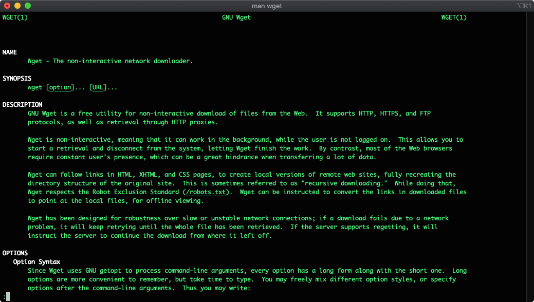
Task: Click the text 'Thus you may write:'
Action: click(x=216, y=288)
